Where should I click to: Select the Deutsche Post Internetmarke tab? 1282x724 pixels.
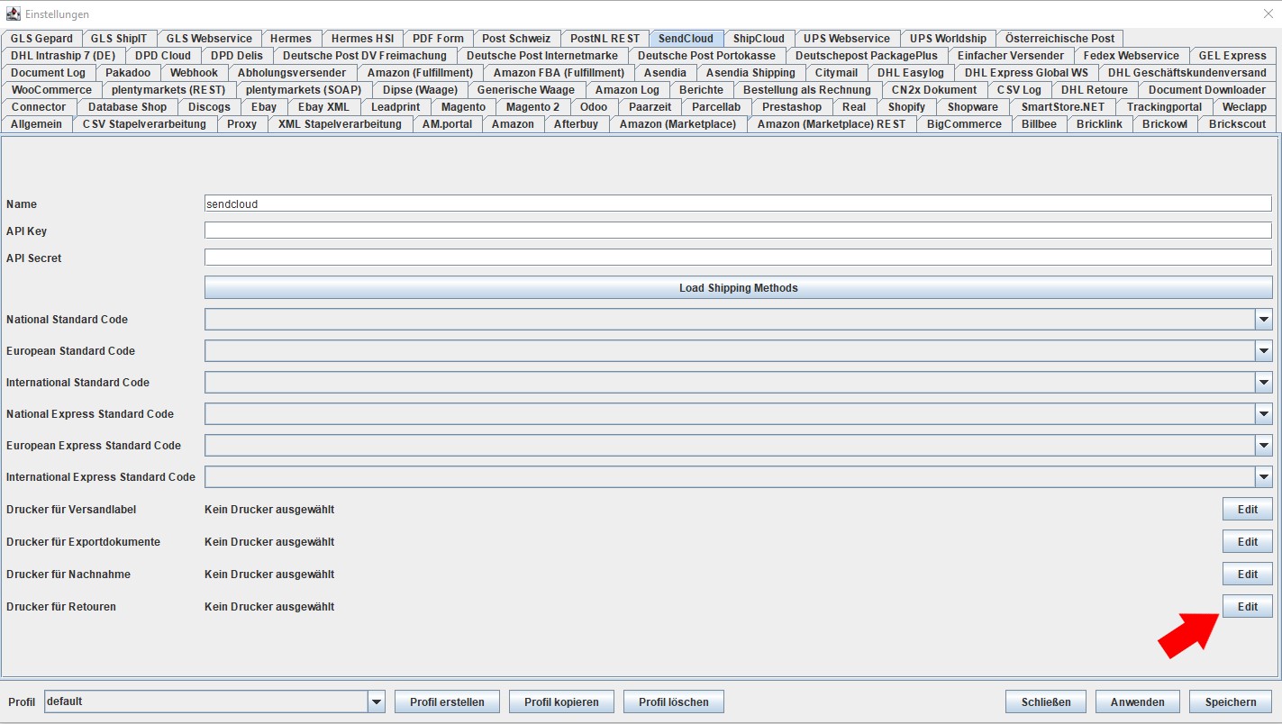coord(542,56)
